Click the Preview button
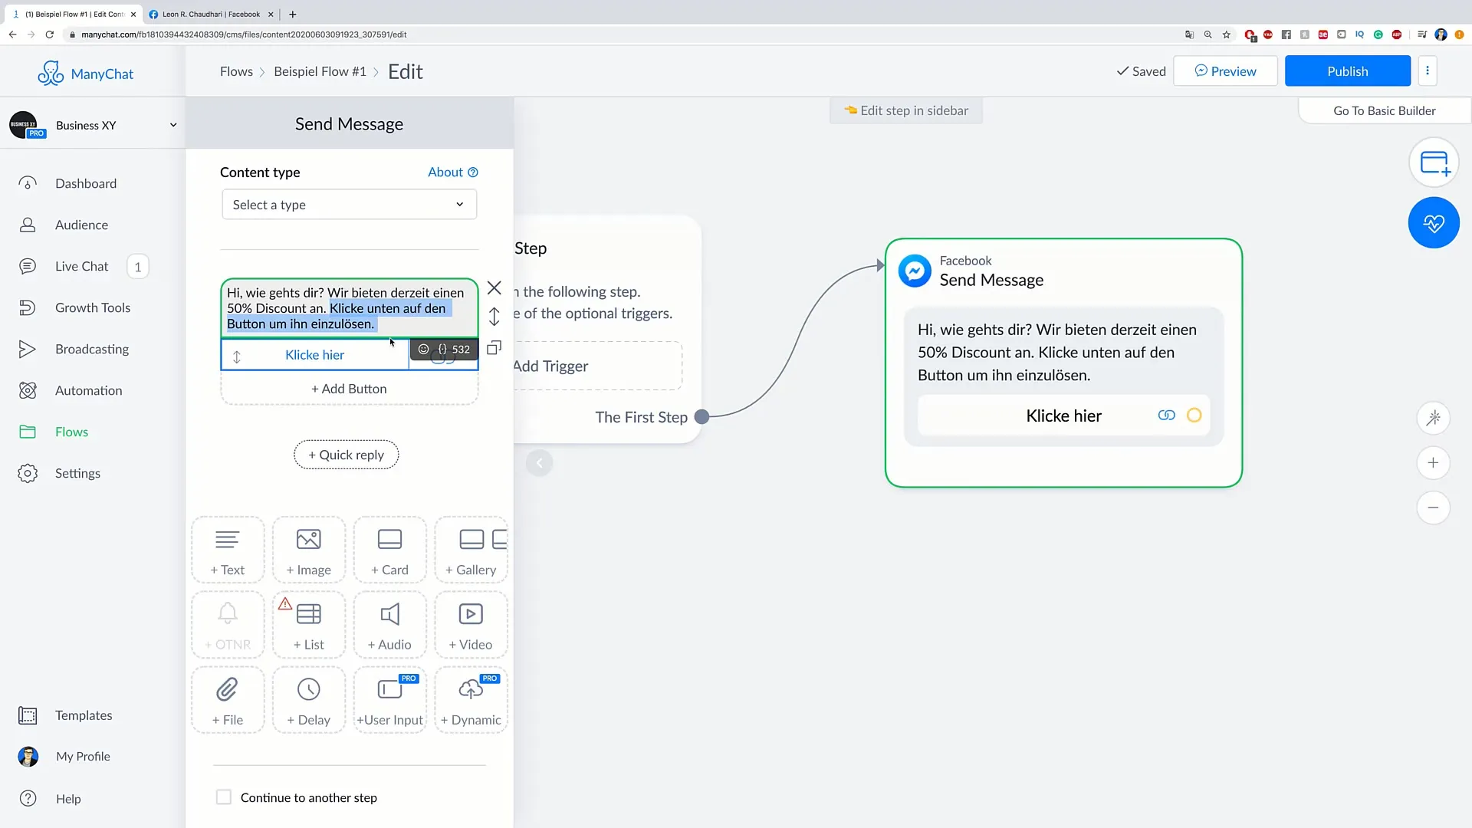Screen dimensions: 1472x828 [1225, 71]
